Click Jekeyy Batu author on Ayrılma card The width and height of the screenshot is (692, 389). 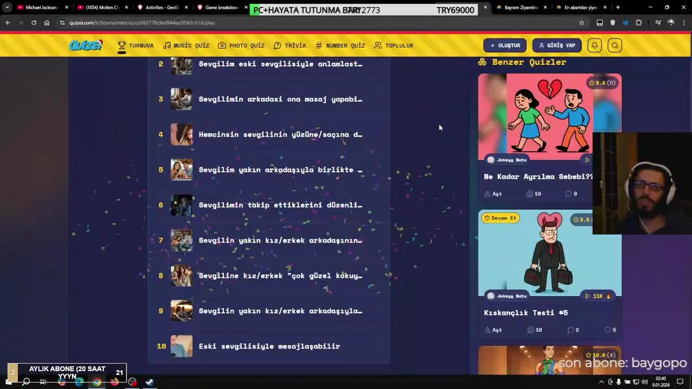tap(507, 160)
